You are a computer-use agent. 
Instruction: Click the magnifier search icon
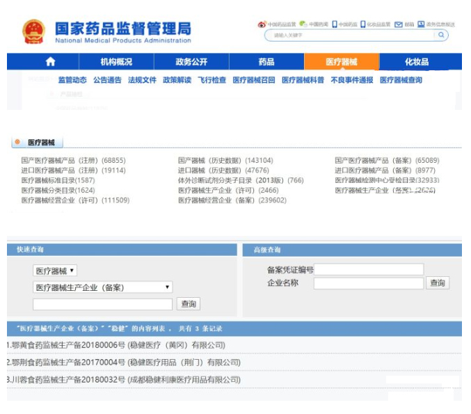441,35
